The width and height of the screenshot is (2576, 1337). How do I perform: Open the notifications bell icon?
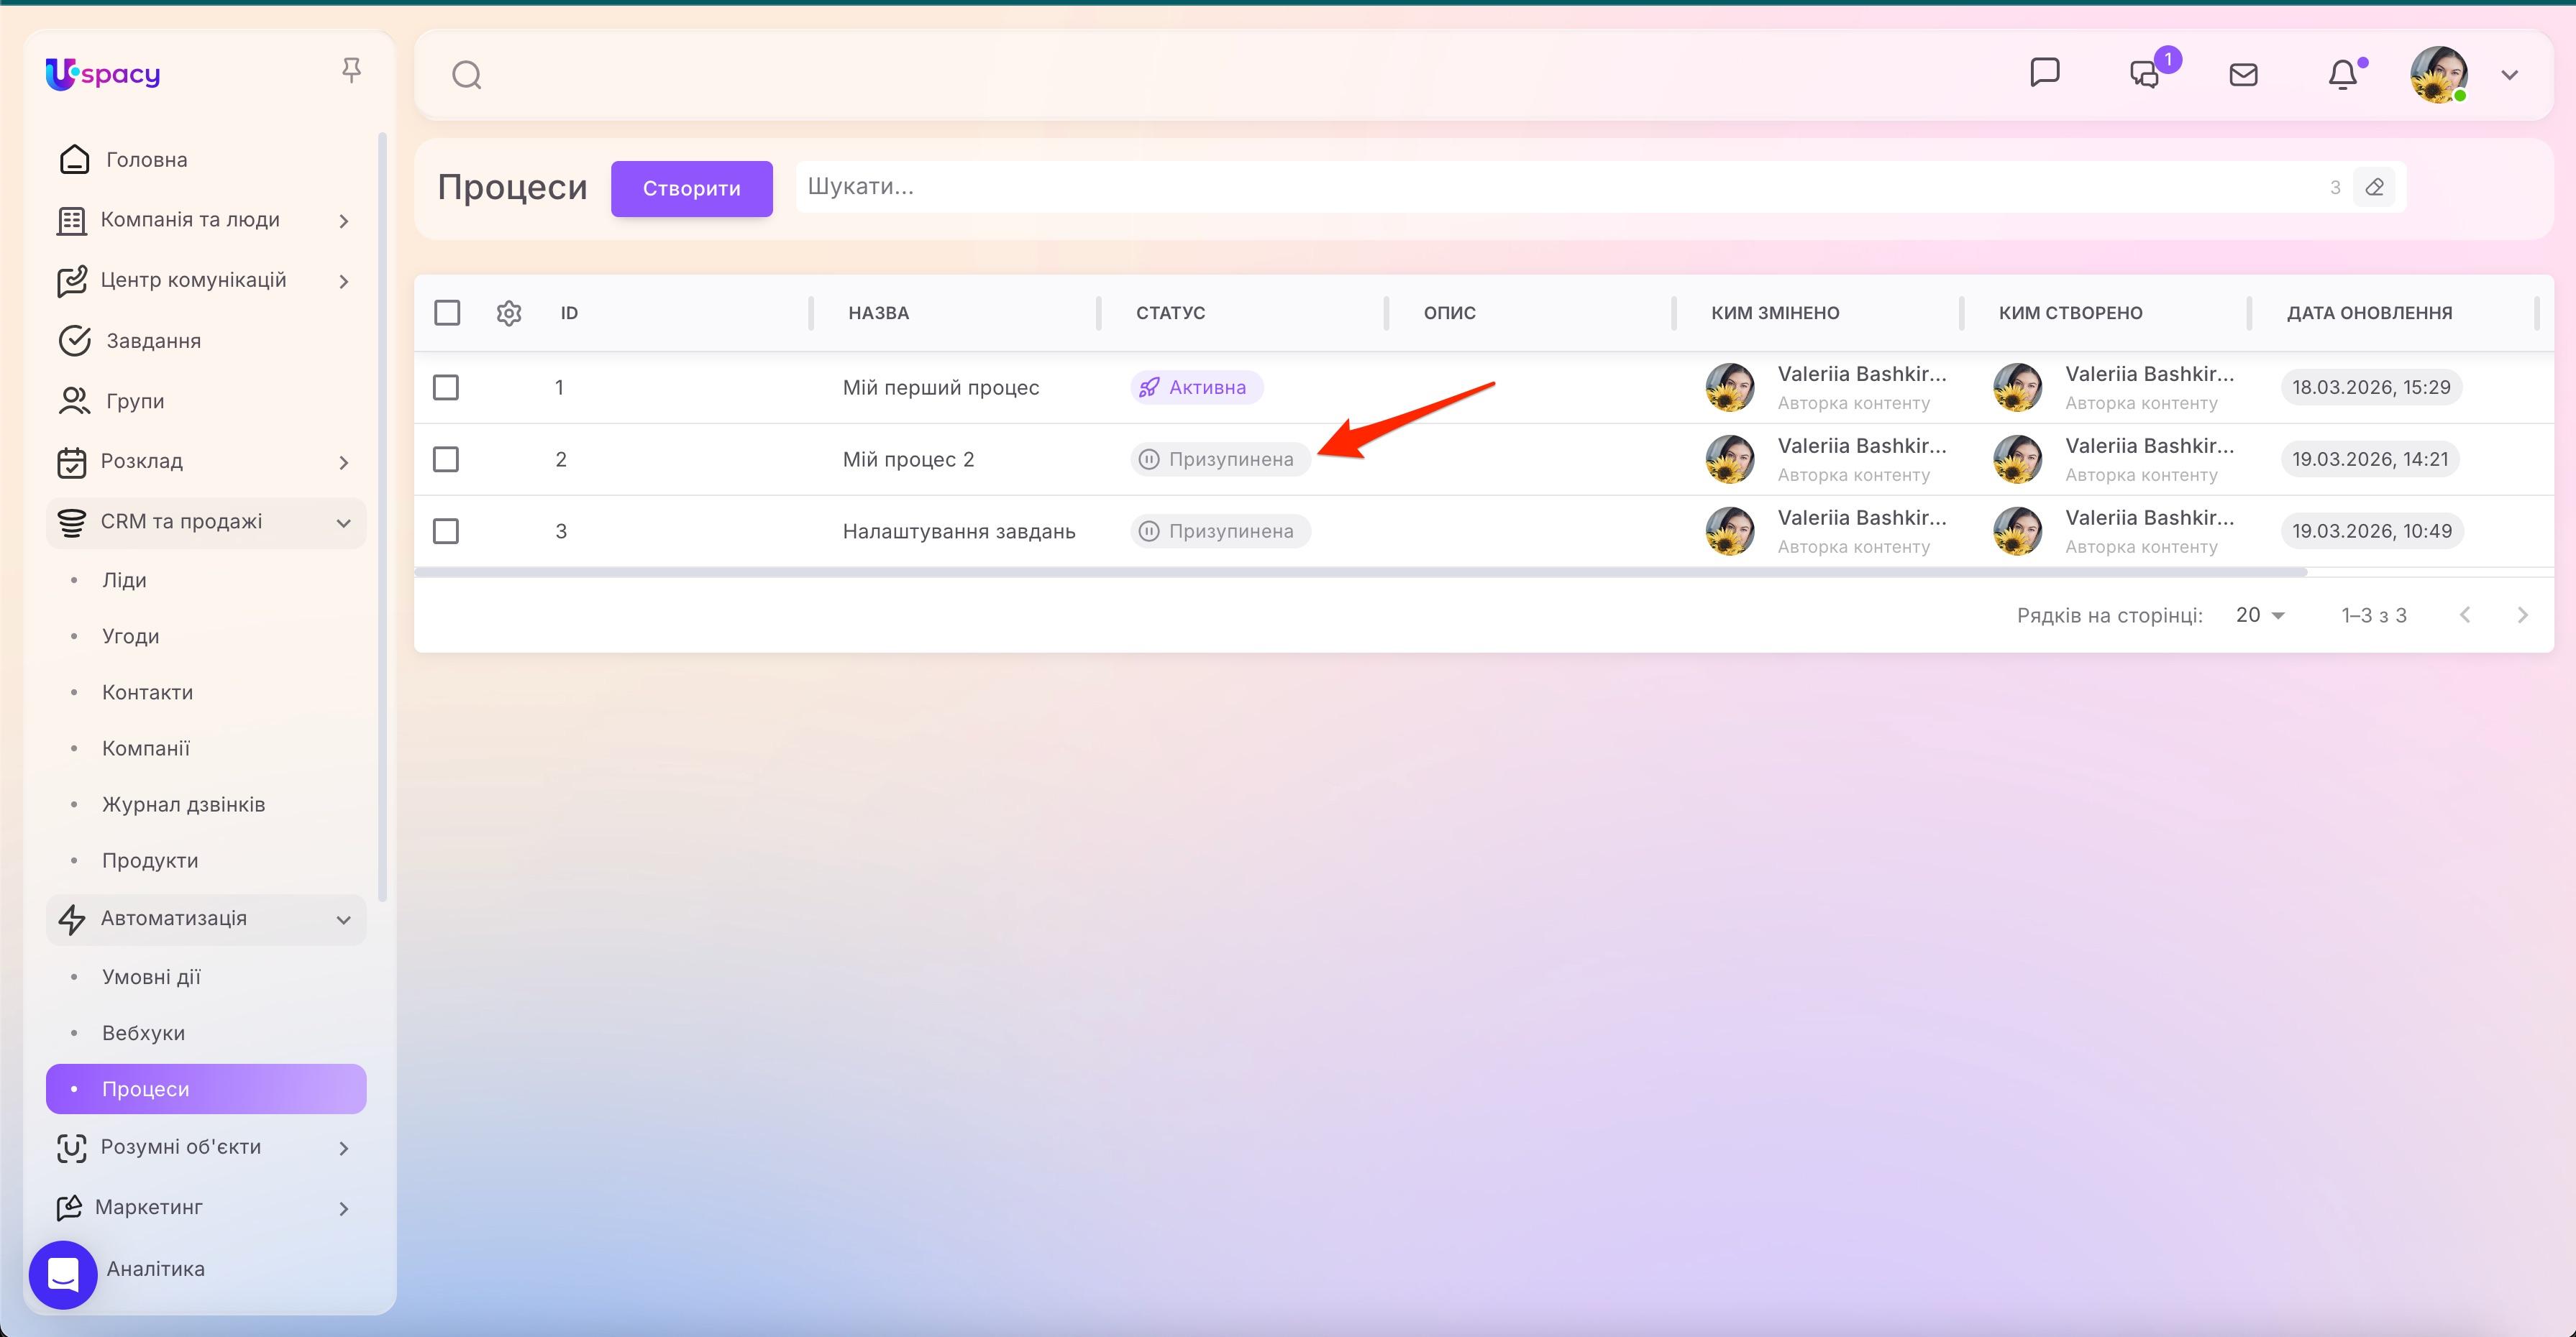click(2342, 75)
